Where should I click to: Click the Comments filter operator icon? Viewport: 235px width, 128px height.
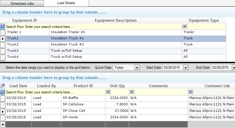click(132, 92)
